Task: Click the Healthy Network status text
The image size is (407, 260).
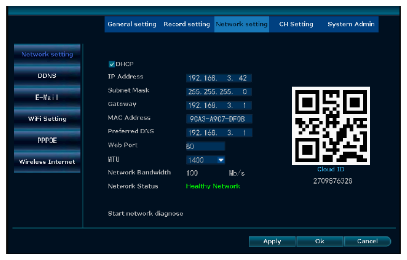Action: coord(213,186)
